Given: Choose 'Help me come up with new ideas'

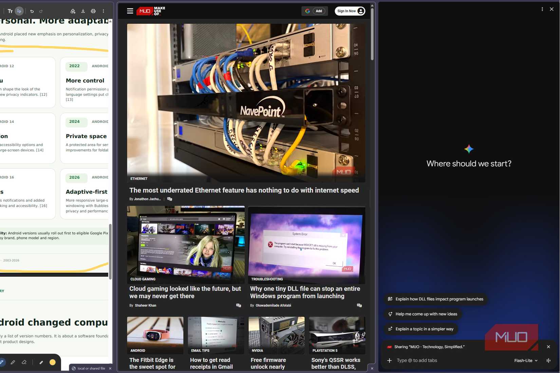Looking at the screenshot, I should point(423,314).
